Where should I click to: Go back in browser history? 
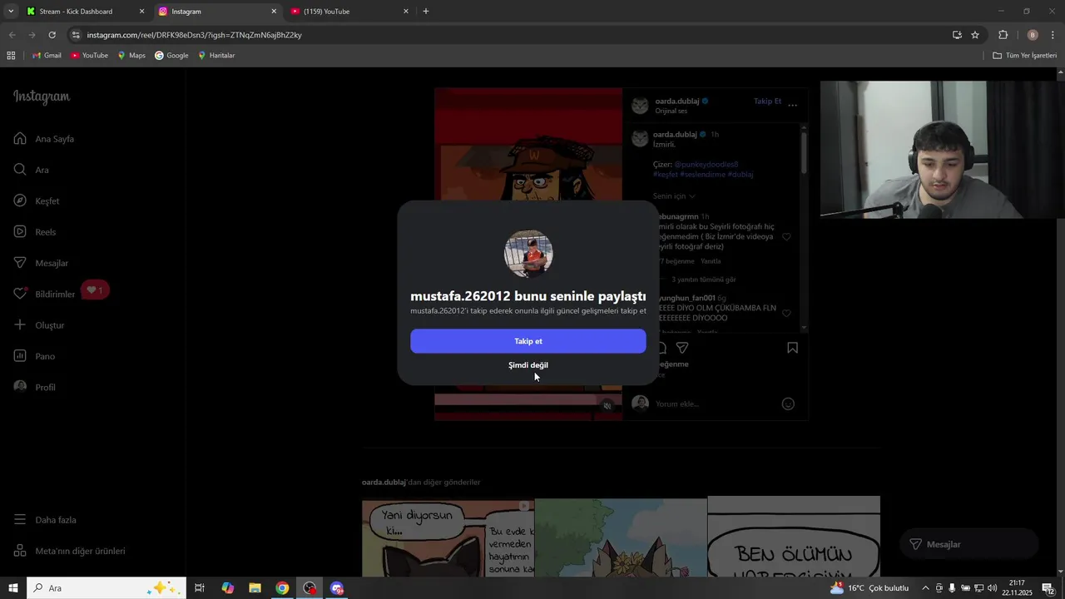(12, 35)
